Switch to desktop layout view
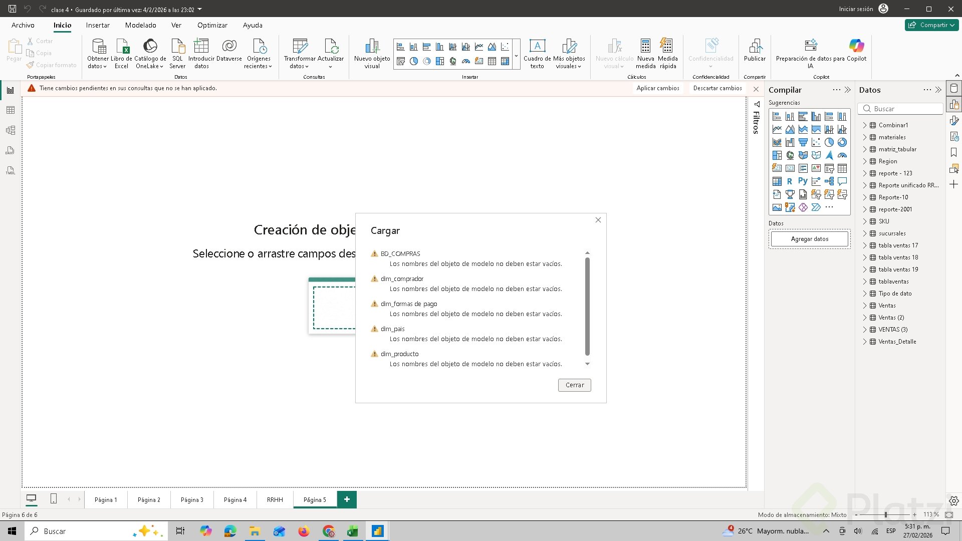Viewport: 962px width, 541px height. [31, 499]
